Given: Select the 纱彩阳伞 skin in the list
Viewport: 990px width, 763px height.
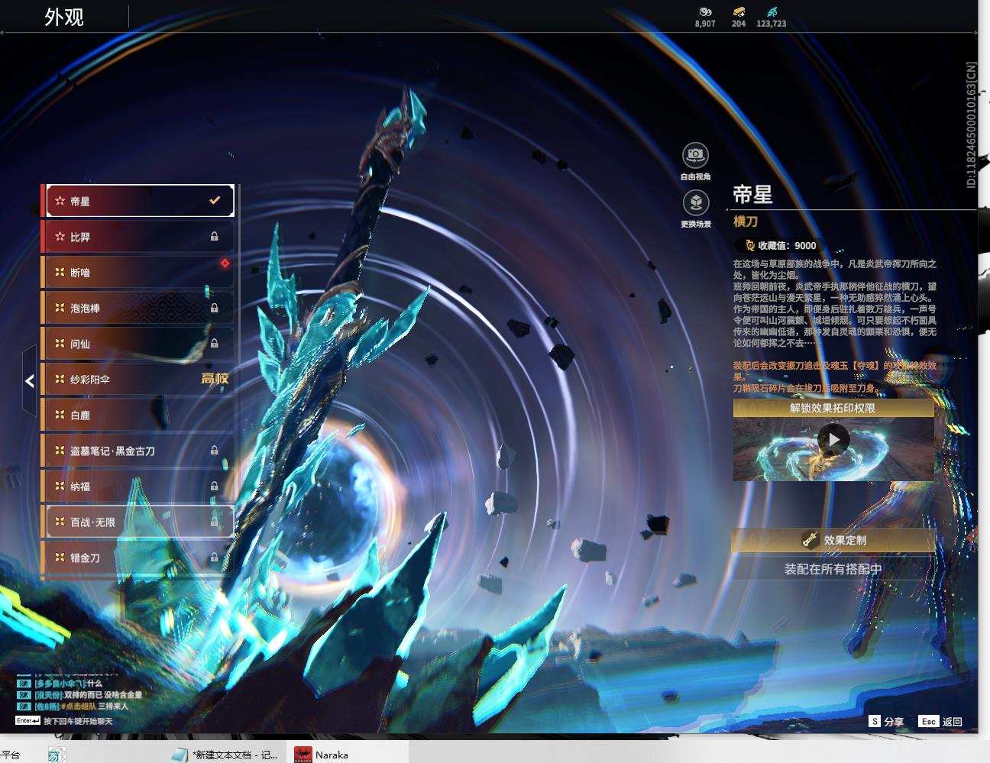Looking at the screenshot, I should [137, 380].
